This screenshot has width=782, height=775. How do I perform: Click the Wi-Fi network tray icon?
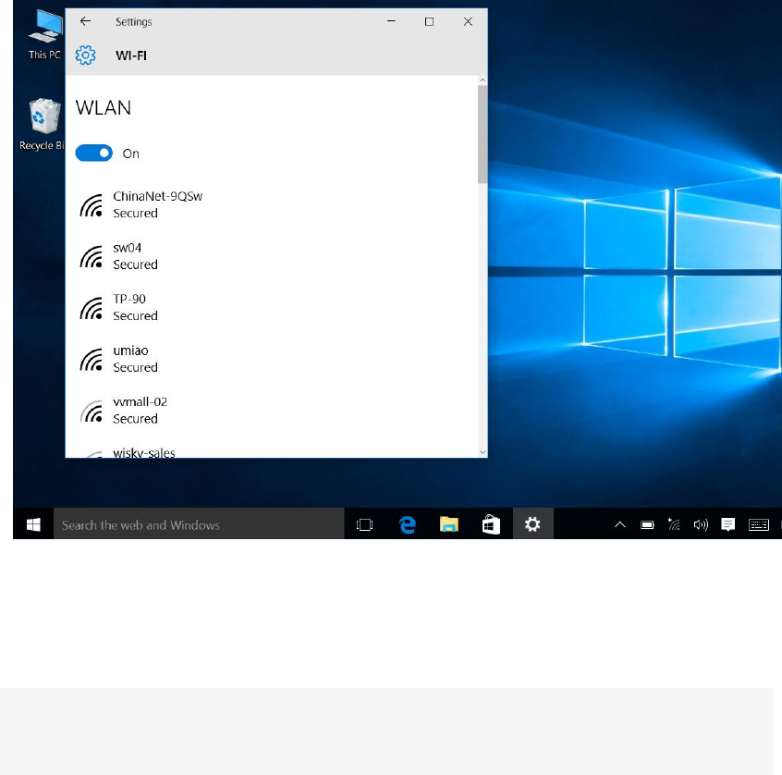[674, 524]
